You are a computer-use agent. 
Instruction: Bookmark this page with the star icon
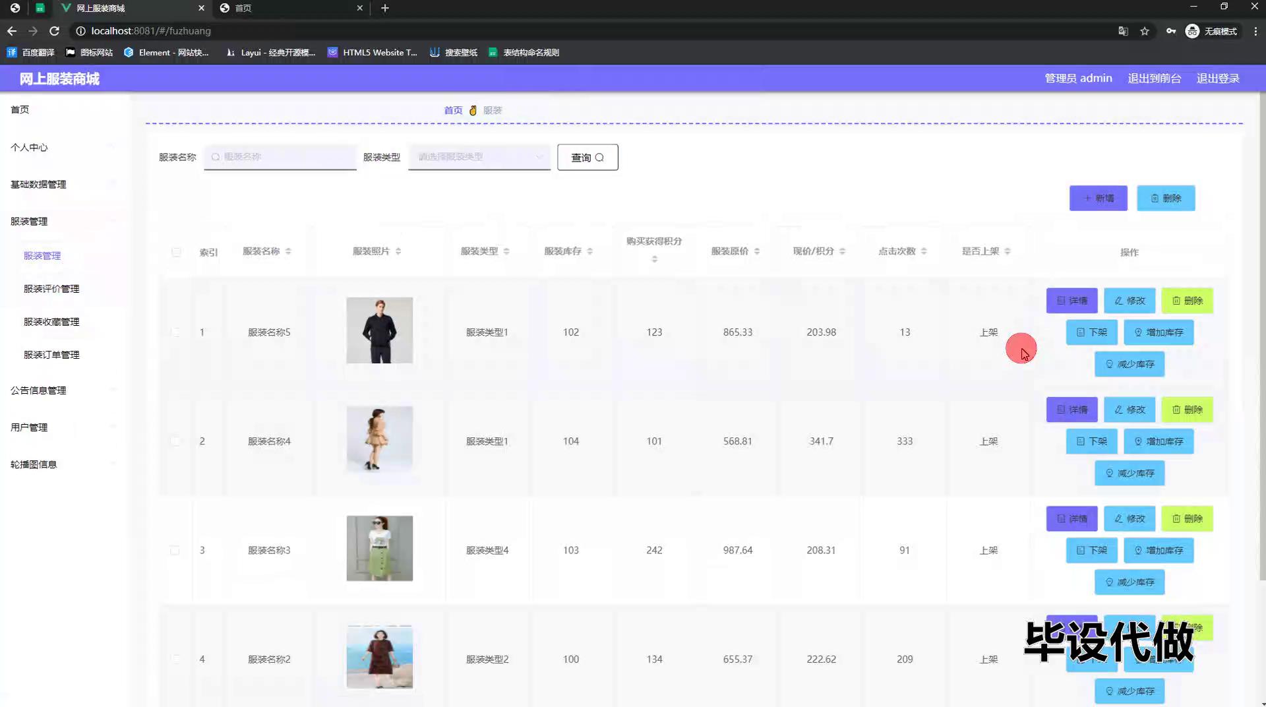coord(1145,31)
